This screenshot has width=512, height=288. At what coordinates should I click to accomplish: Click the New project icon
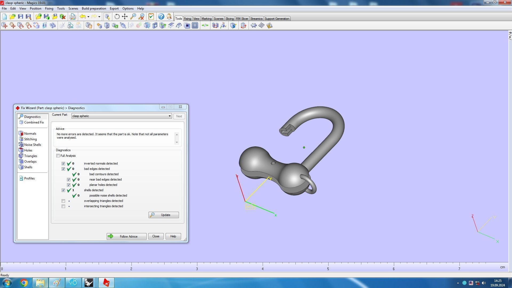pos(5,17)
